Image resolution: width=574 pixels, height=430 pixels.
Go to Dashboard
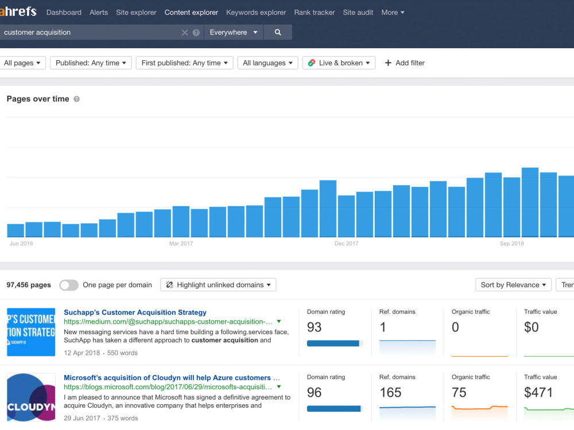pyautogui.click(x=64, y=13)
